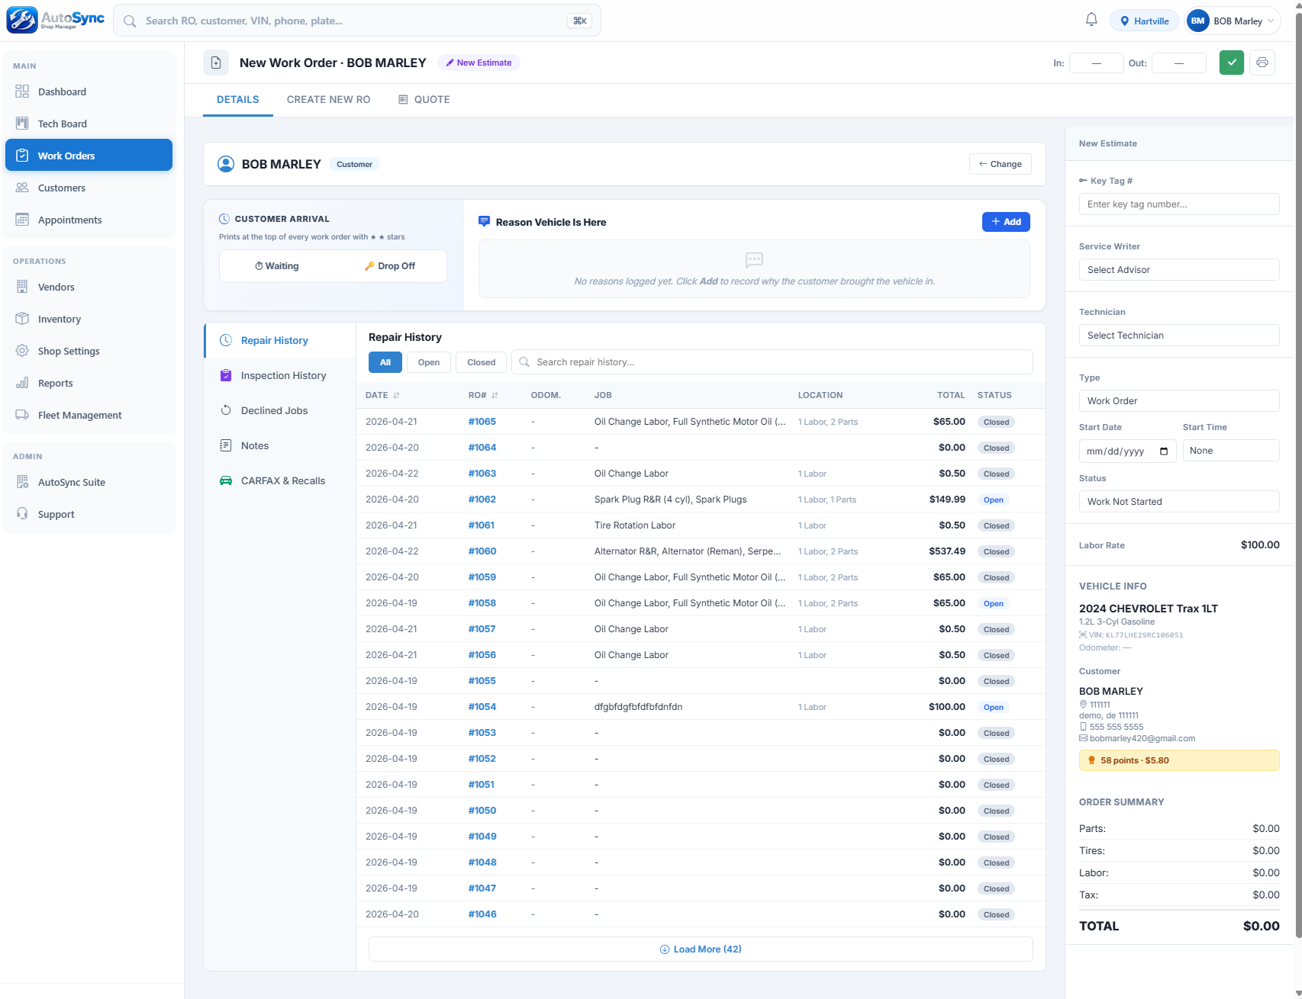
Task: Open the Select Technician dropdown
Action: [x=1179, y=336]
